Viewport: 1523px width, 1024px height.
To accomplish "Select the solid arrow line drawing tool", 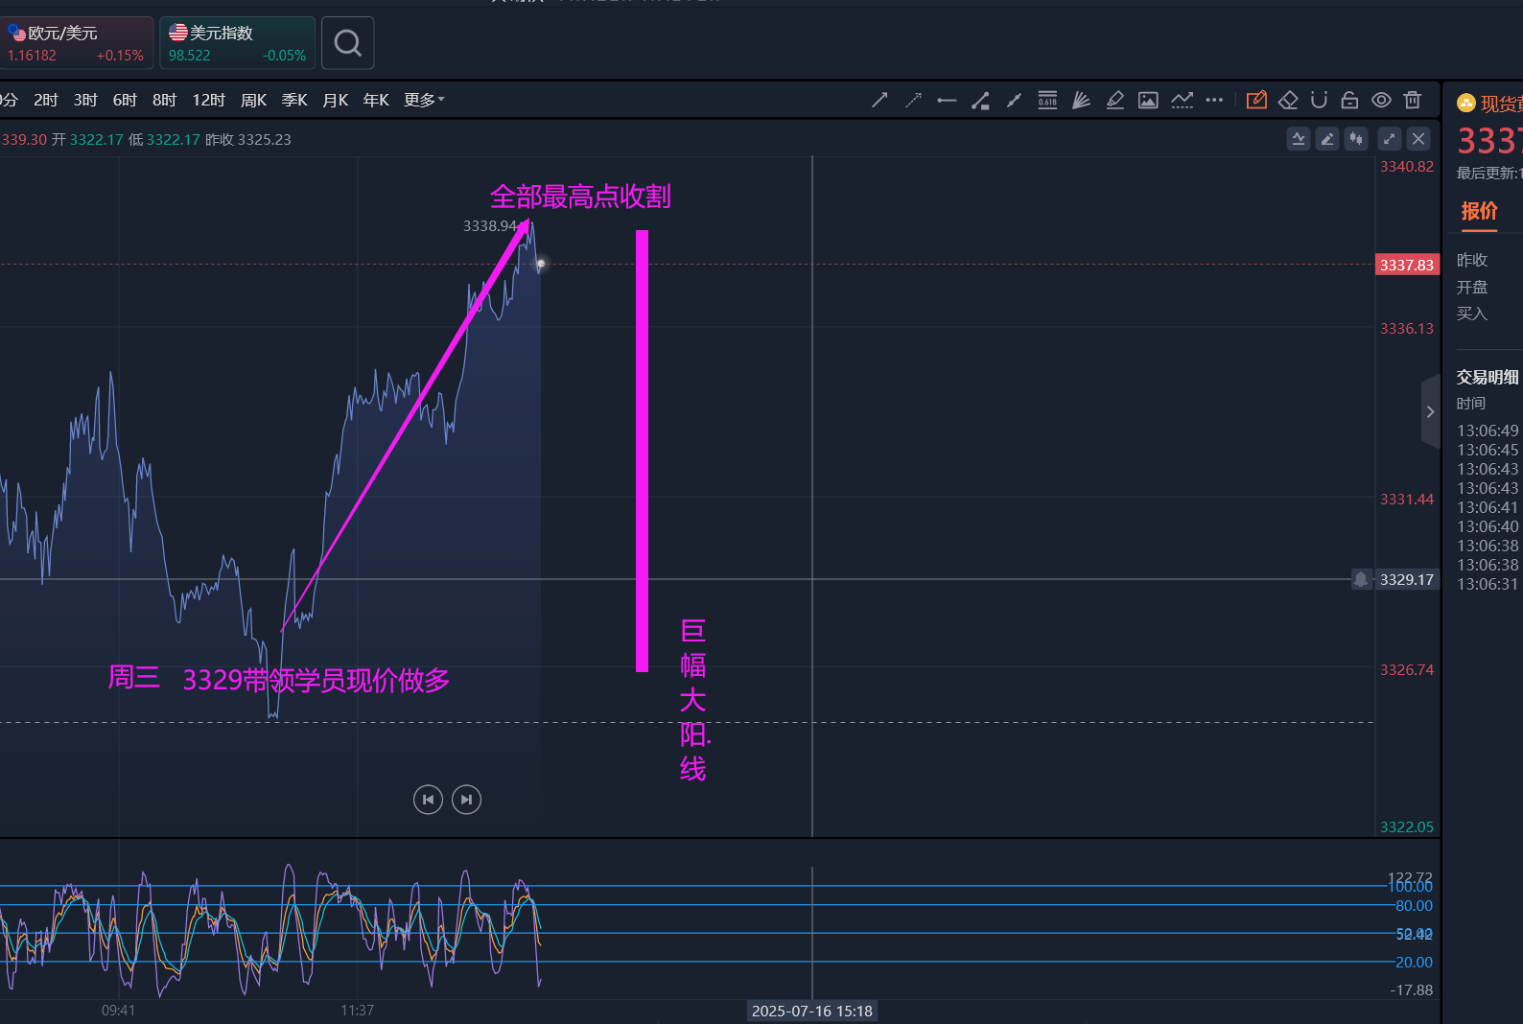I will [879, 100].
